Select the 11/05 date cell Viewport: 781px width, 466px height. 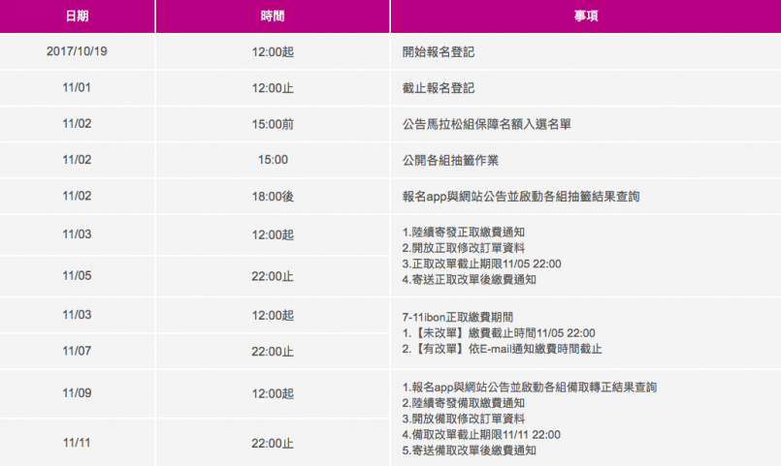tap(76, 275)
